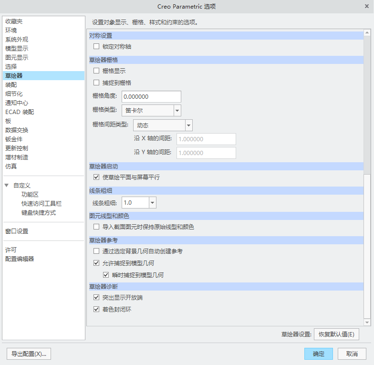The image size is (374, 365).
Task: Toggle 瞬时捕捉到模型几何 checkbox
Action: click(x=106, y=275)
